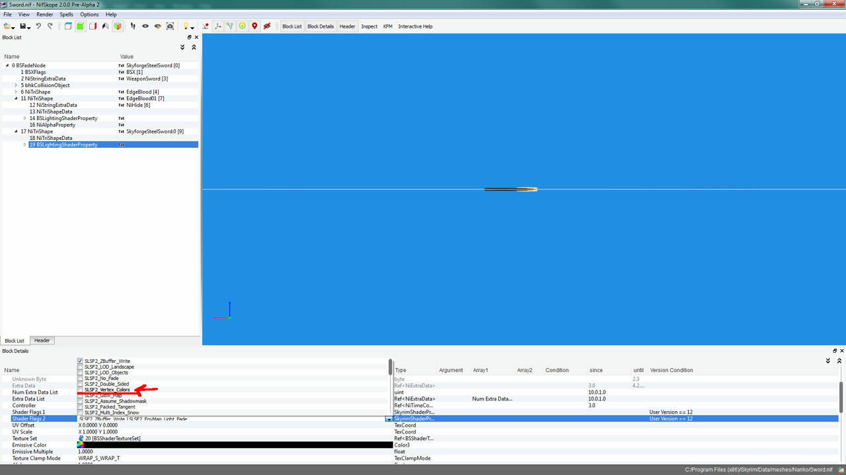This screenshot has height=475, width=846.
Task: Open the View menu
Action: [x=24, y=15]
